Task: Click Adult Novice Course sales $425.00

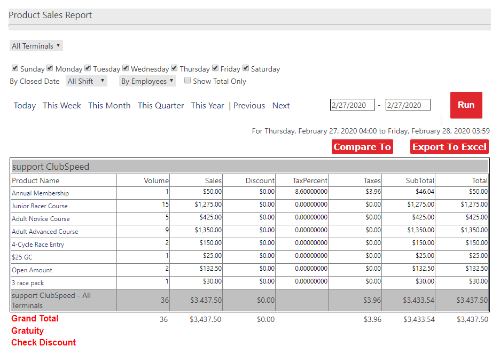Action: (210, 217)
